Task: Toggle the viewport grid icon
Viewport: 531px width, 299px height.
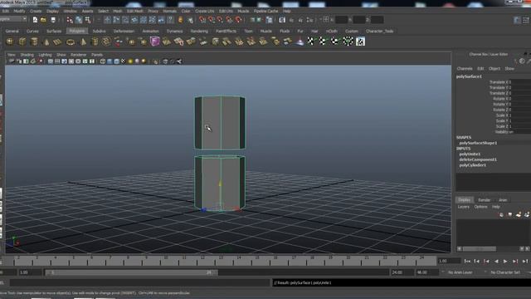Action: (50, 61)
